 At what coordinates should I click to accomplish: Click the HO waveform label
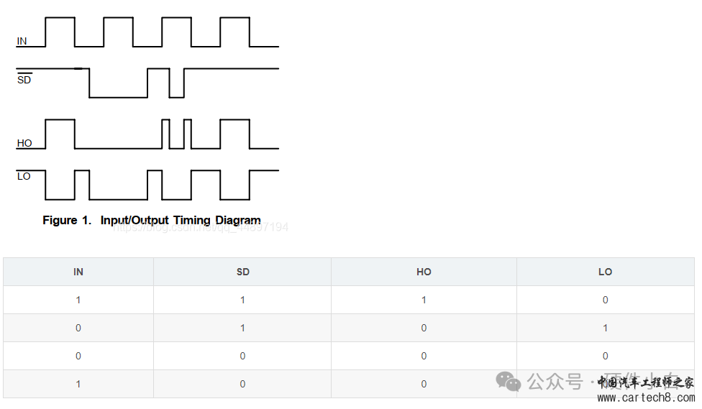pyautogui.click(x=24, y=143)
